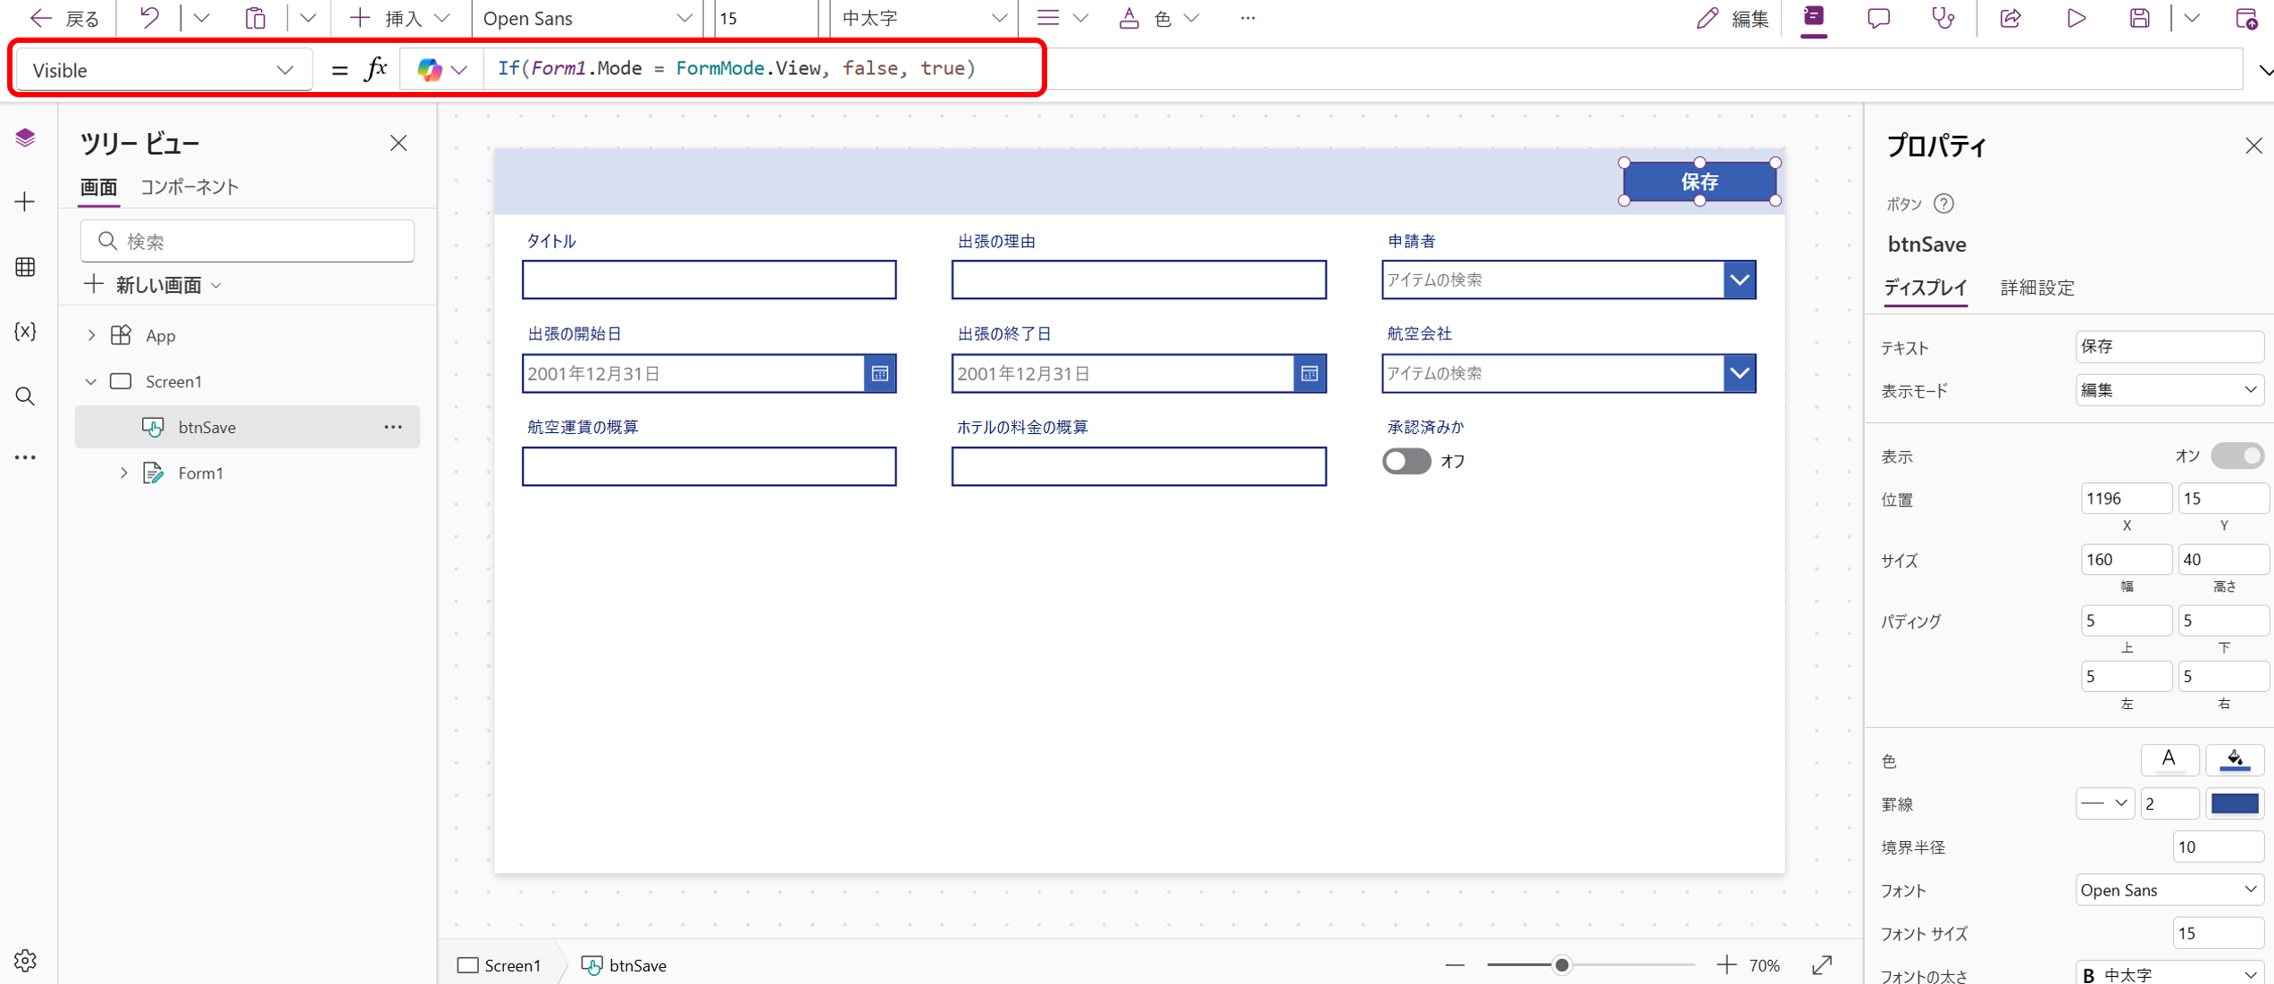Click the 保存 button on the canvas

[1699, 182]
